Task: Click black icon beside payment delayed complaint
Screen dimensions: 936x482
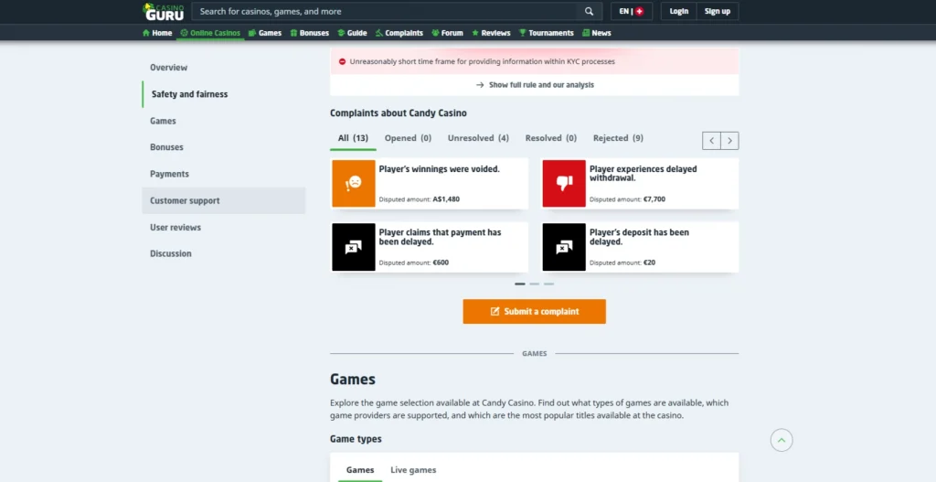Action: [x=354, y=247]
